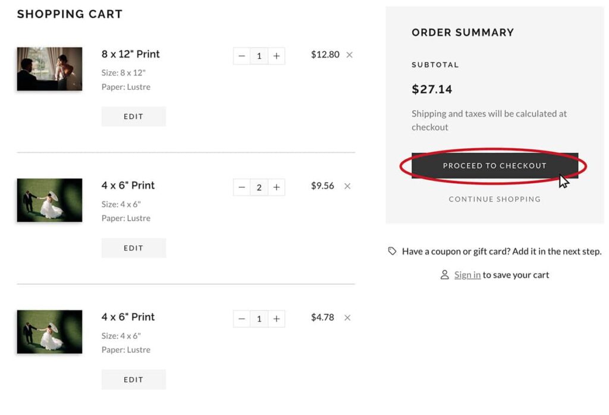Click plus on the bottom 4 x 6" Print
This screenshot has width=609, height=415.
coord(277,319)
